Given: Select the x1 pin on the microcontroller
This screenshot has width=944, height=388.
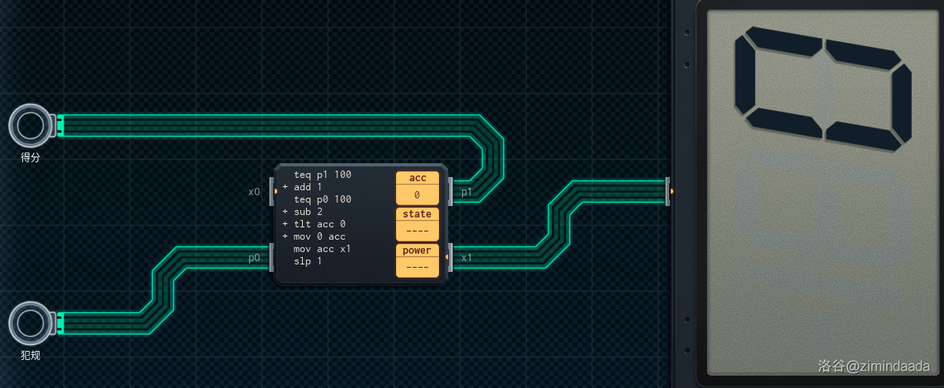Looking at the screenshot, I should coord(451,257).
